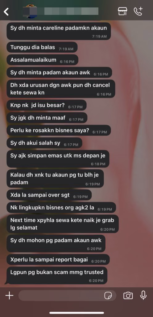Tap the blurred contact name header
This screenshot has width=153, height=317.
[x=71, y=11]
